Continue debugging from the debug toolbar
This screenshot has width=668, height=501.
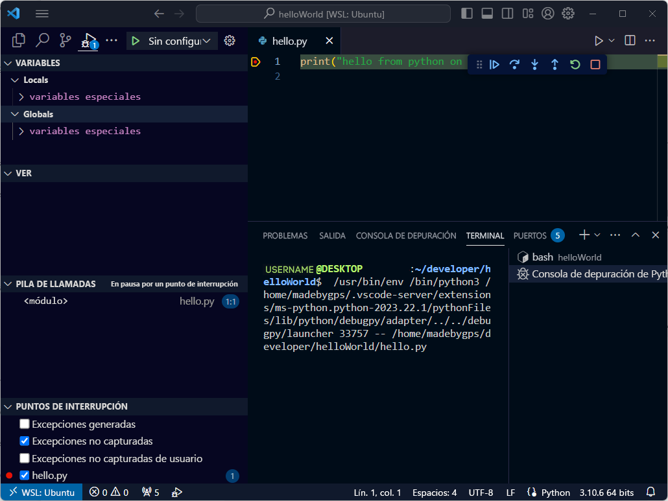pos(494,65)
